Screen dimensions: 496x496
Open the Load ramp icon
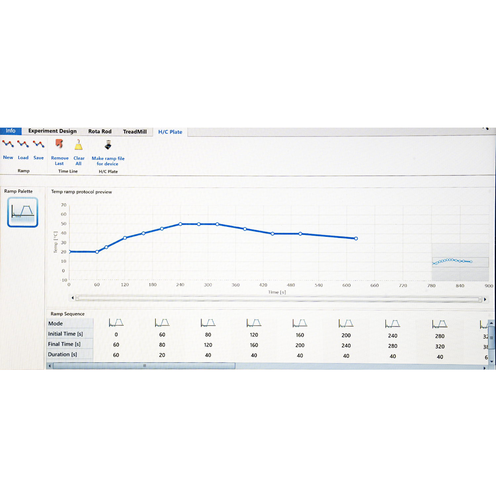tap(23, 145)
